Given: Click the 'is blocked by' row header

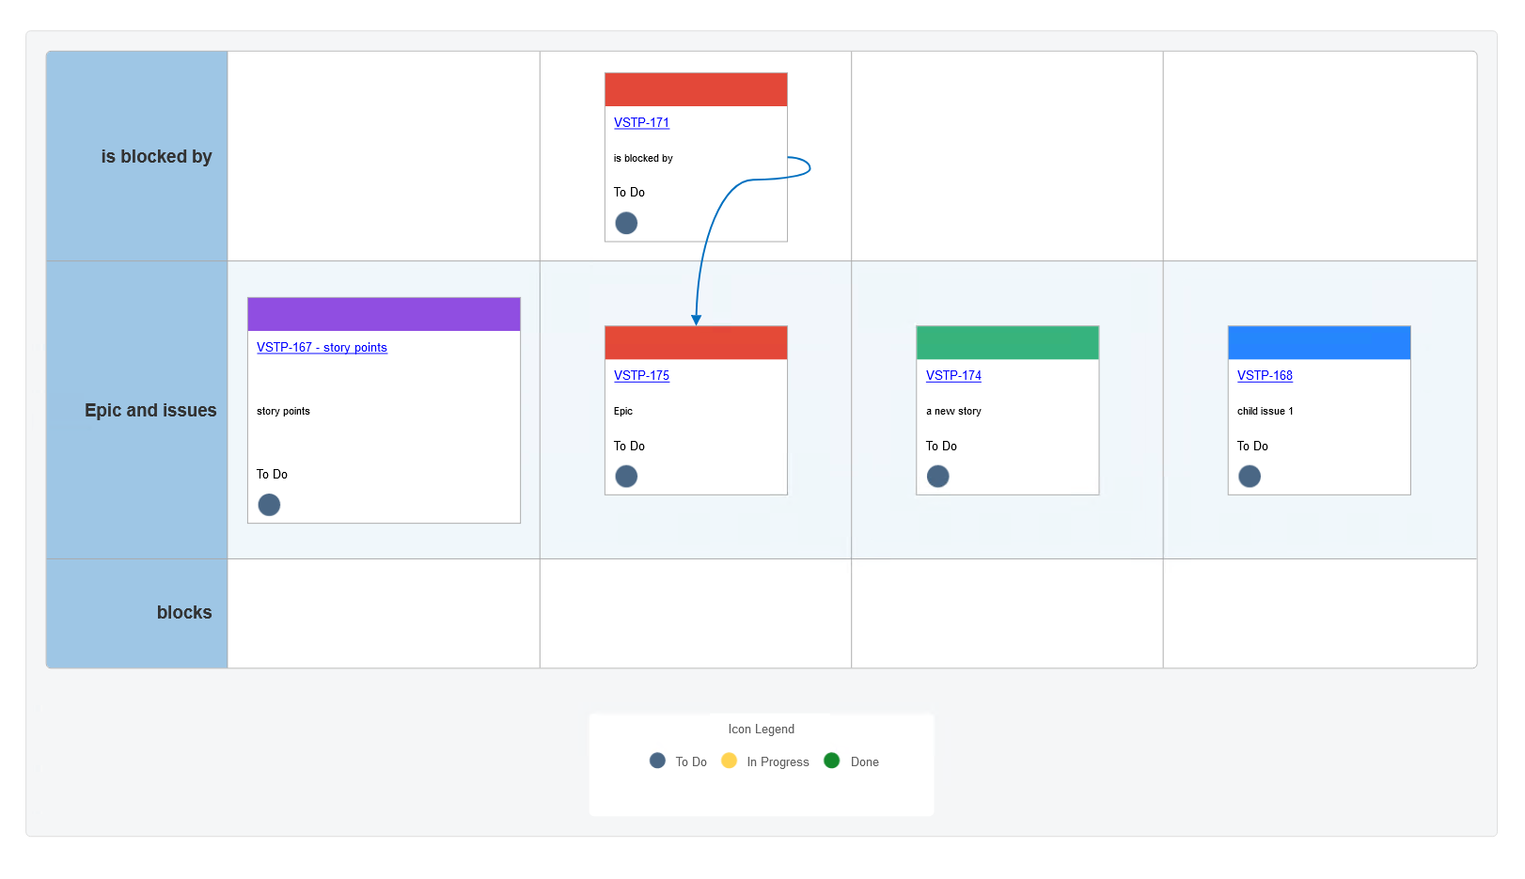Looking at the screenshot, I should (x=156, y=156).
